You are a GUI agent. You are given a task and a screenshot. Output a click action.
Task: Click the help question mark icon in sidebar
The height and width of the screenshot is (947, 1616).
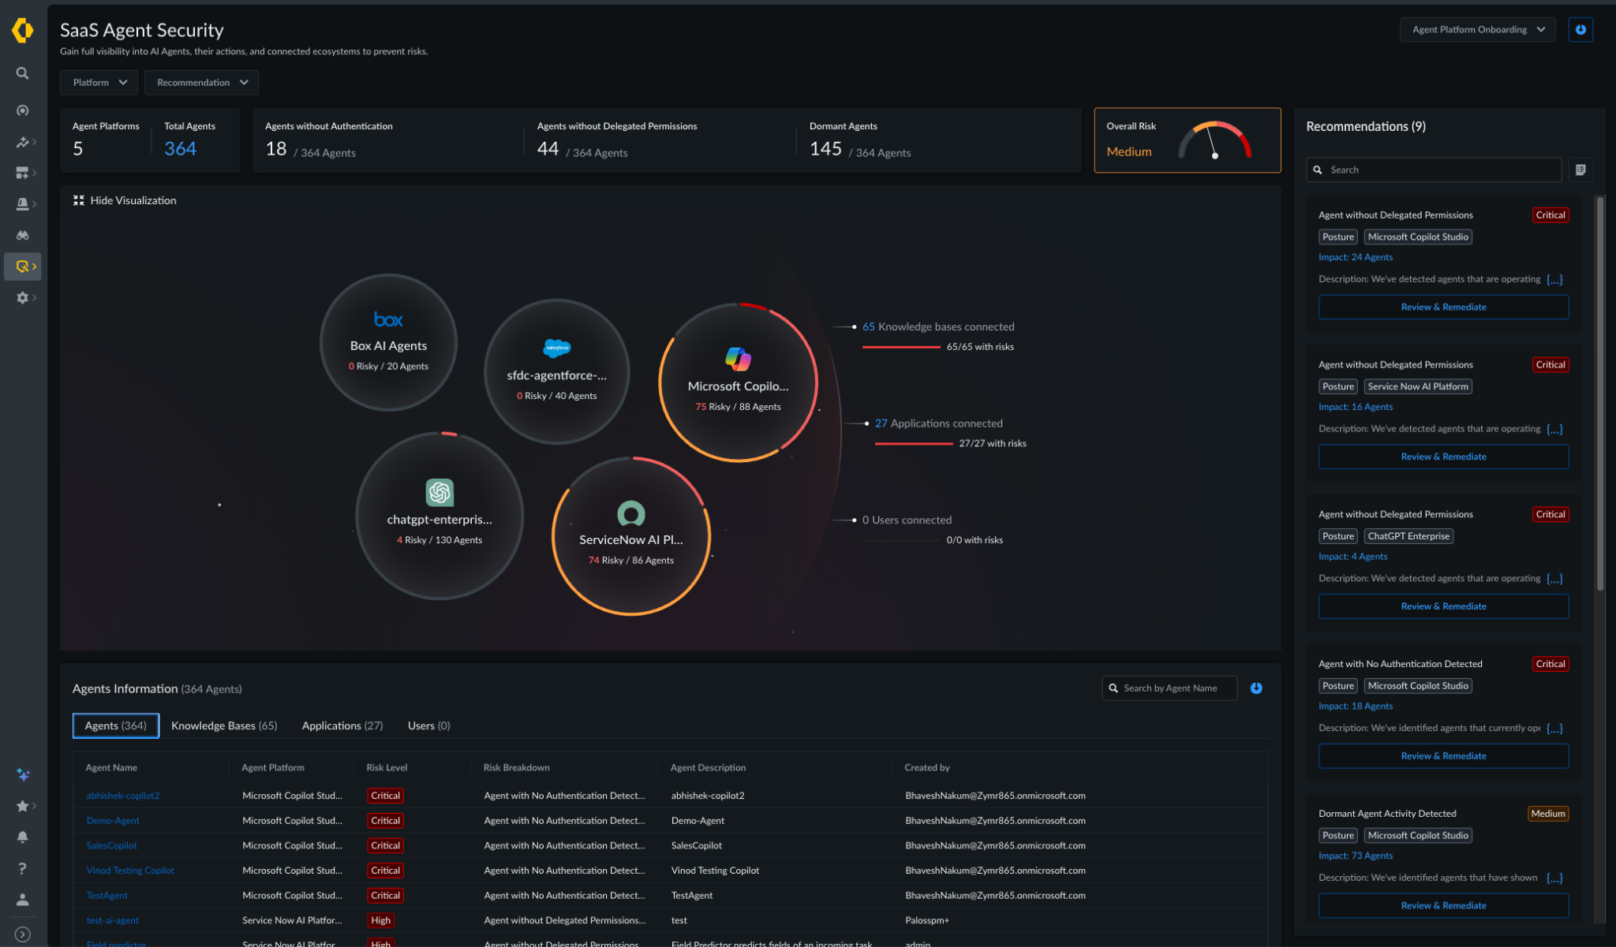[22, 867]
